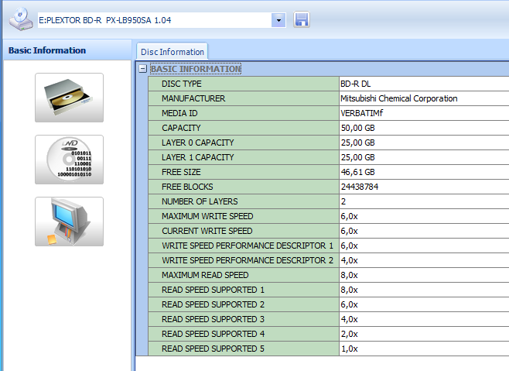Click the Basic Information panel heading
Image resolution: width=509 pixels, height=371 pixels.
coord(47,50)
